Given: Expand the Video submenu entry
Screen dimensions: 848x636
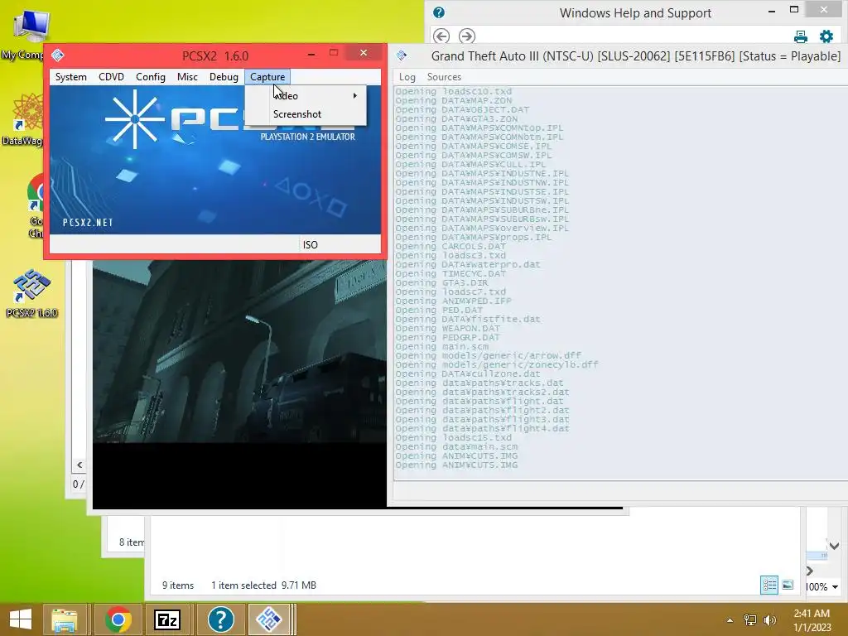Looking at the screenshot, I should pos(306,96).
